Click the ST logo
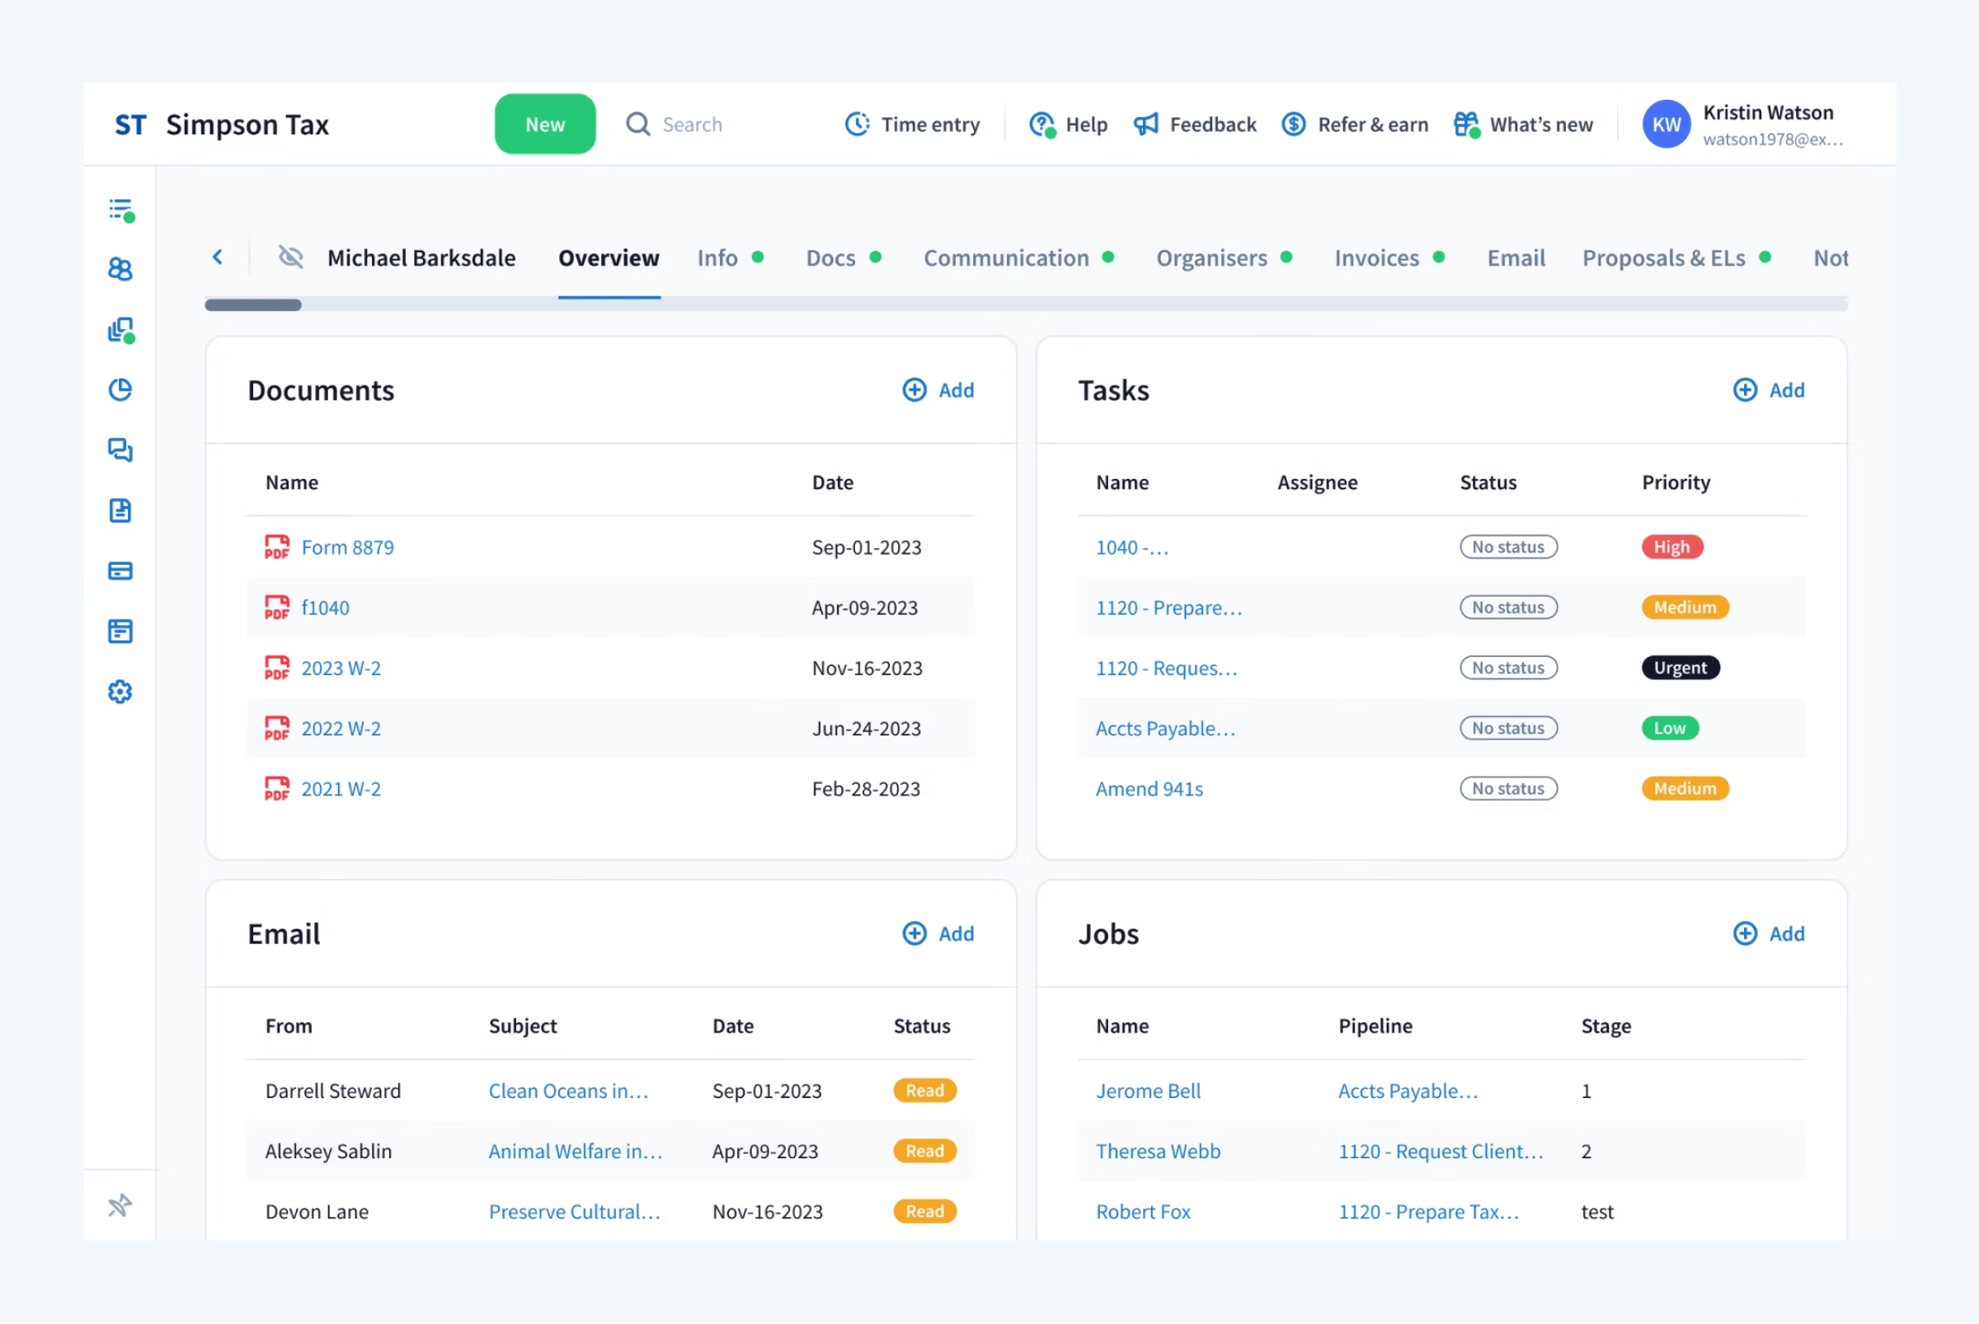The image size is (1979, 1324). pos(131,125)
